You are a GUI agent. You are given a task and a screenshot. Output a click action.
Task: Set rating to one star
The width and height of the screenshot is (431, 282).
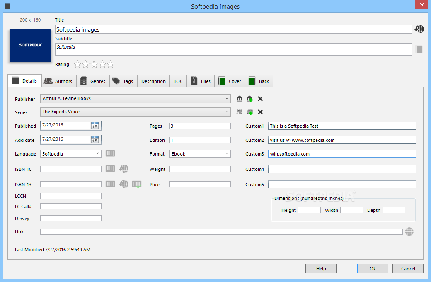(77, 64)
